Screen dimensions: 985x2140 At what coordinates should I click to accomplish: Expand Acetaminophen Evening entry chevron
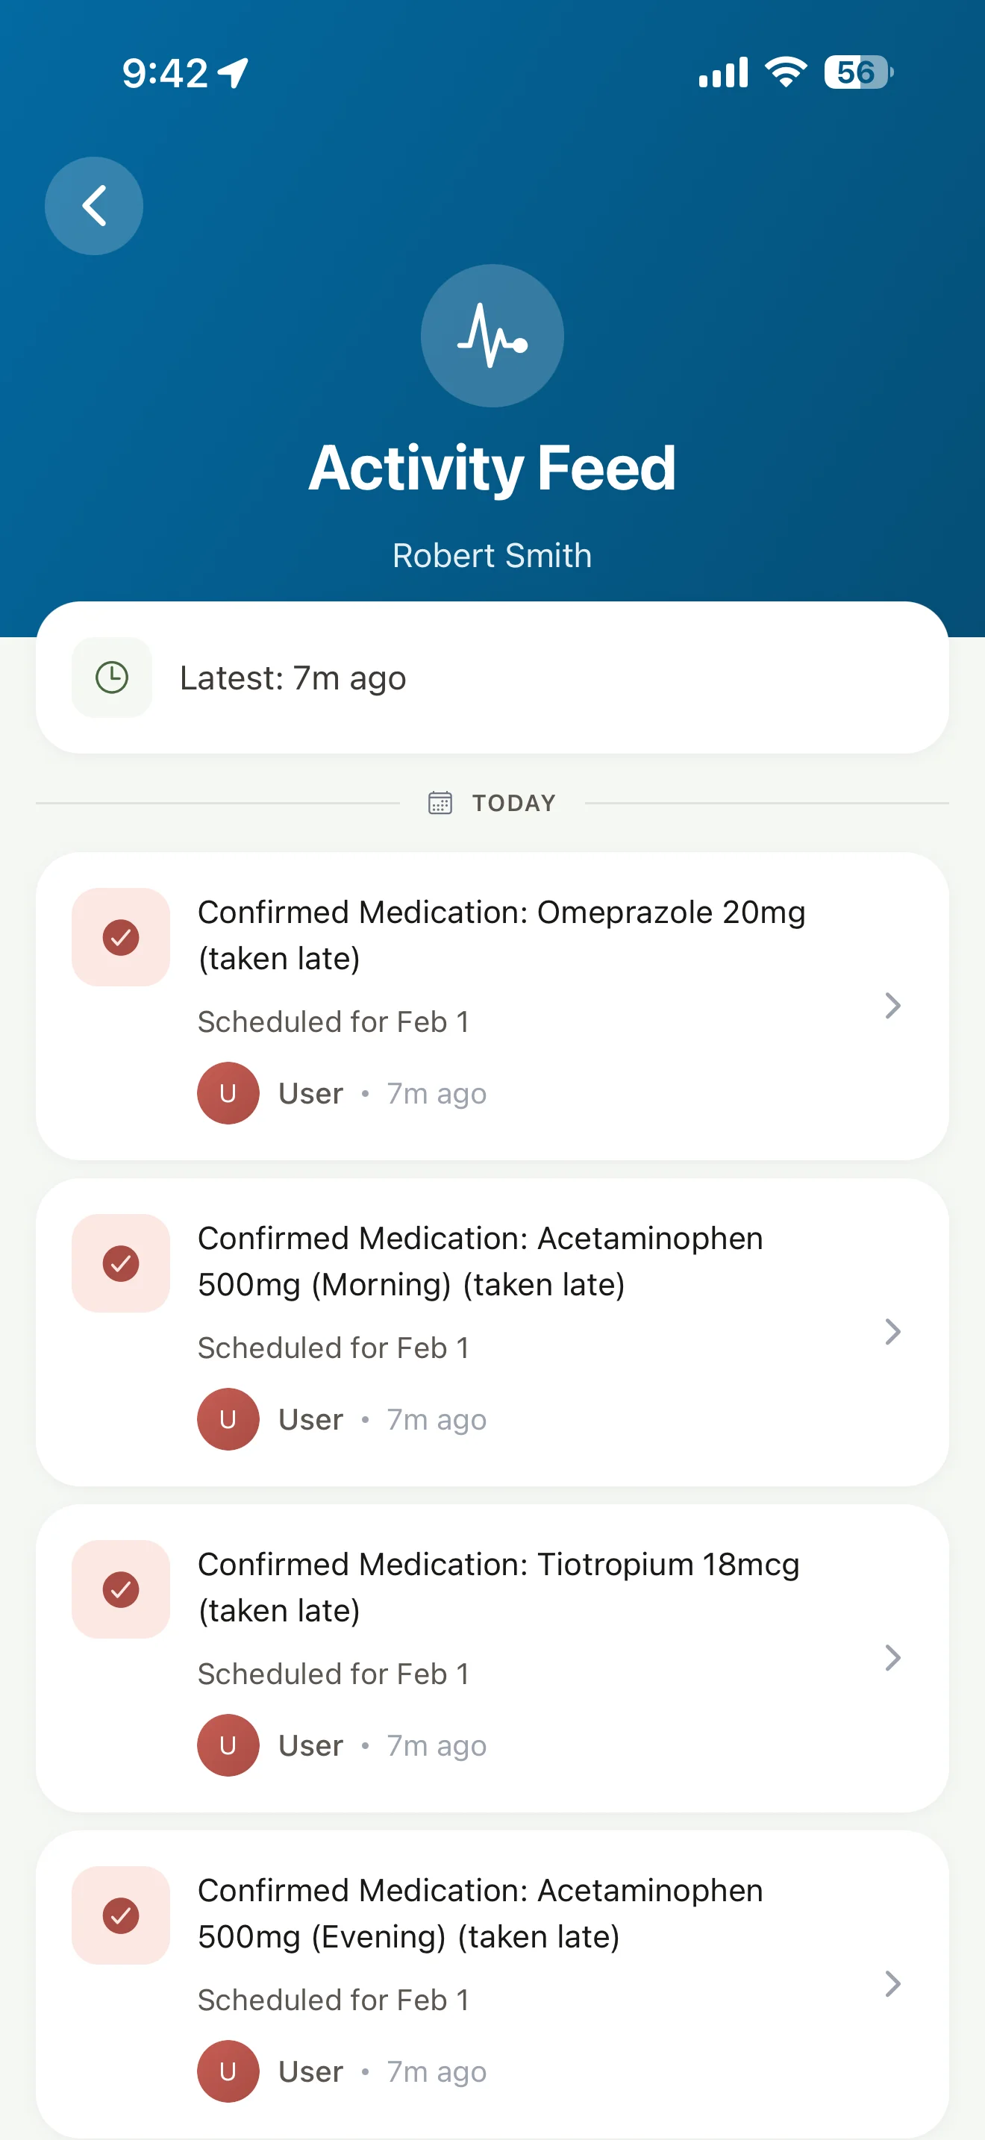point(892,1984)
